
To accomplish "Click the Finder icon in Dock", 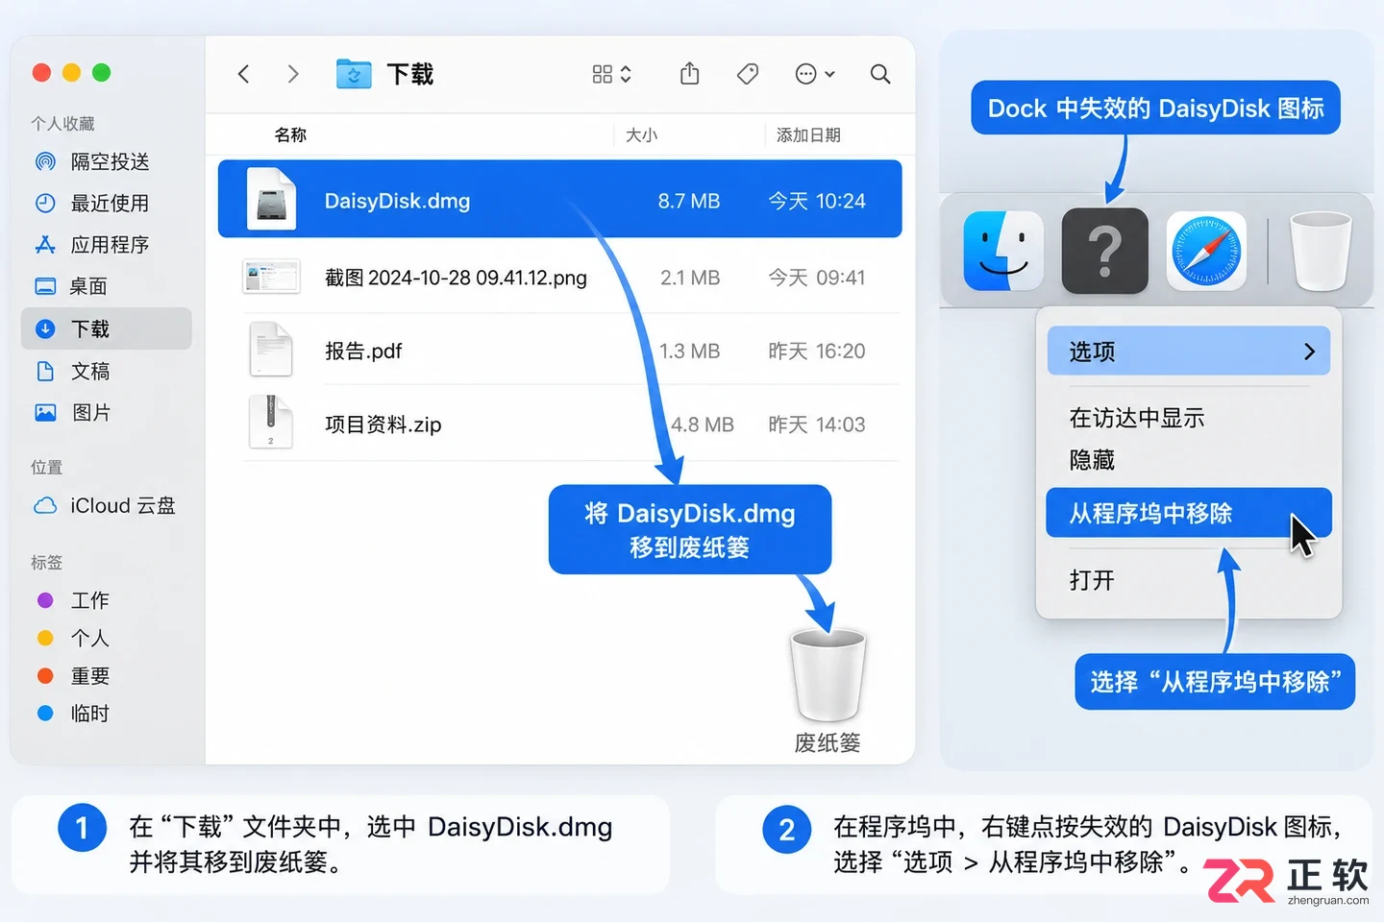I will (1003, 252).
